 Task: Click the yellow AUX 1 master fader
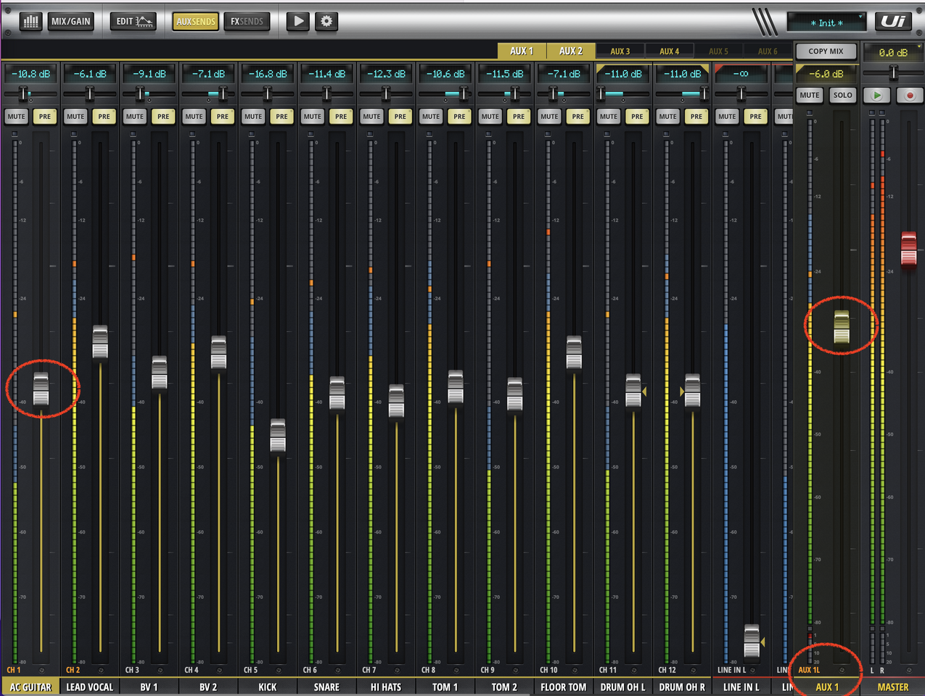coord(842,328)
